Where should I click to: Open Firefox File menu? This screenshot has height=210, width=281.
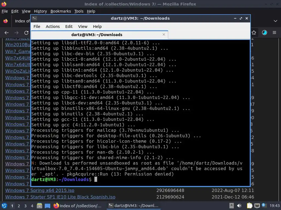pyautogui.click(x=5, y=11)
